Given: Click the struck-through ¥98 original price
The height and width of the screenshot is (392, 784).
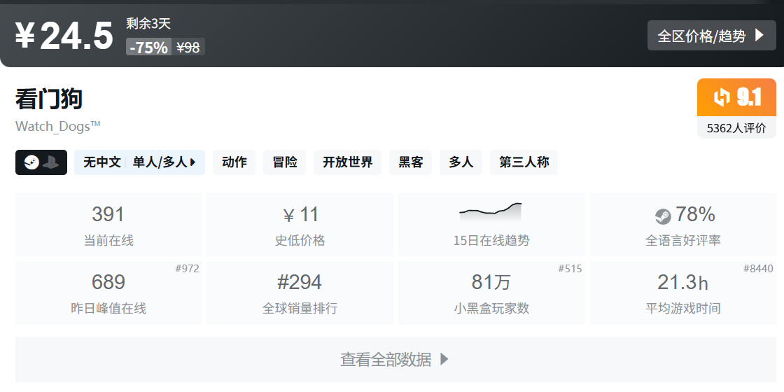Looking at the screenshot, I should click(188, 47).
